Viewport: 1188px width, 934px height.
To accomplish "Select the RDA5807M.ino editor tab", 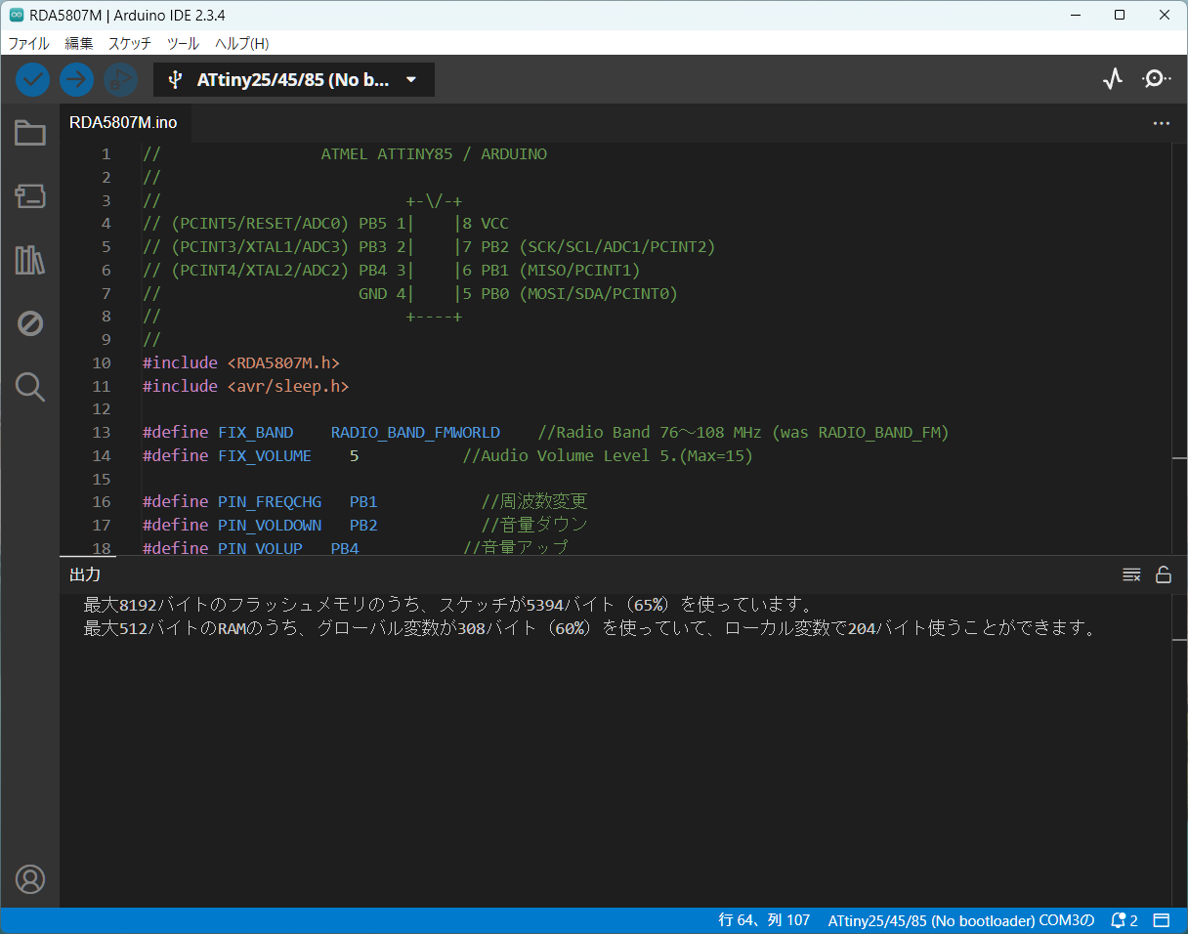I will (123, 123).
